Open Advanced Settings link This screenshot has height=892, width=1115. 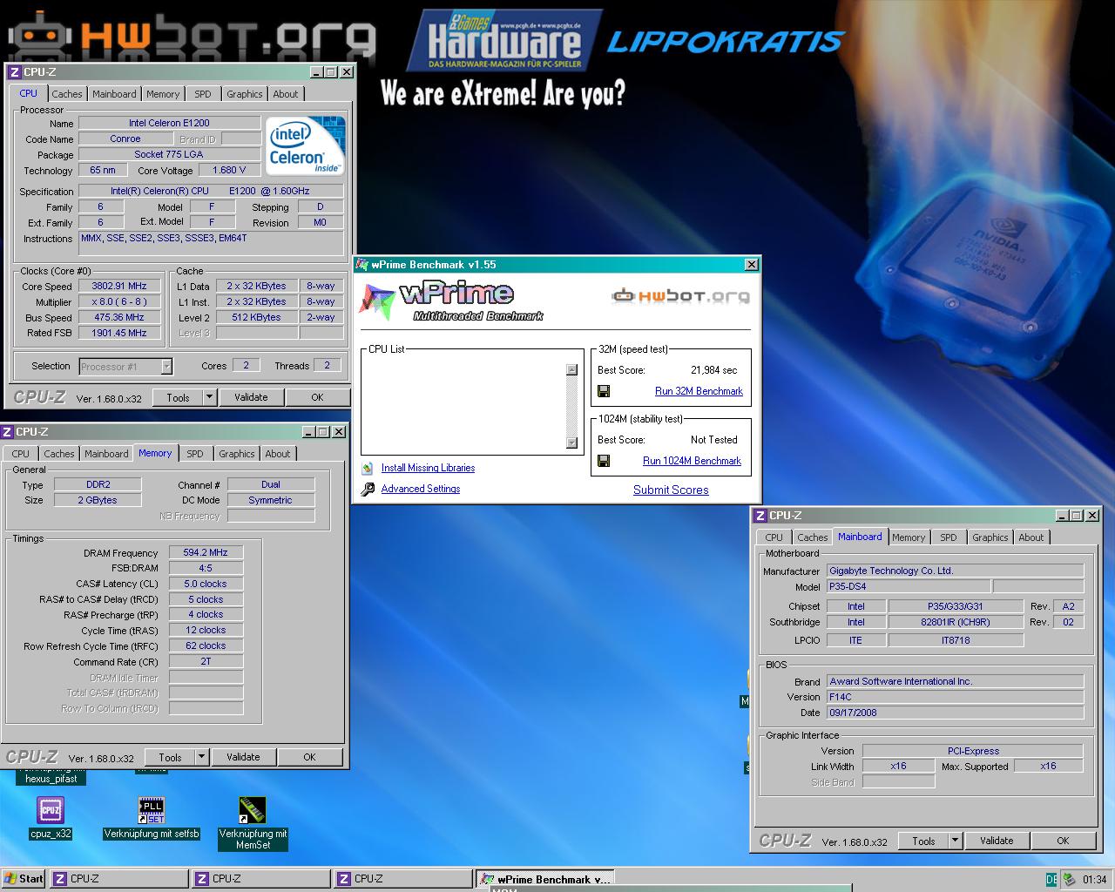(421, 489)
